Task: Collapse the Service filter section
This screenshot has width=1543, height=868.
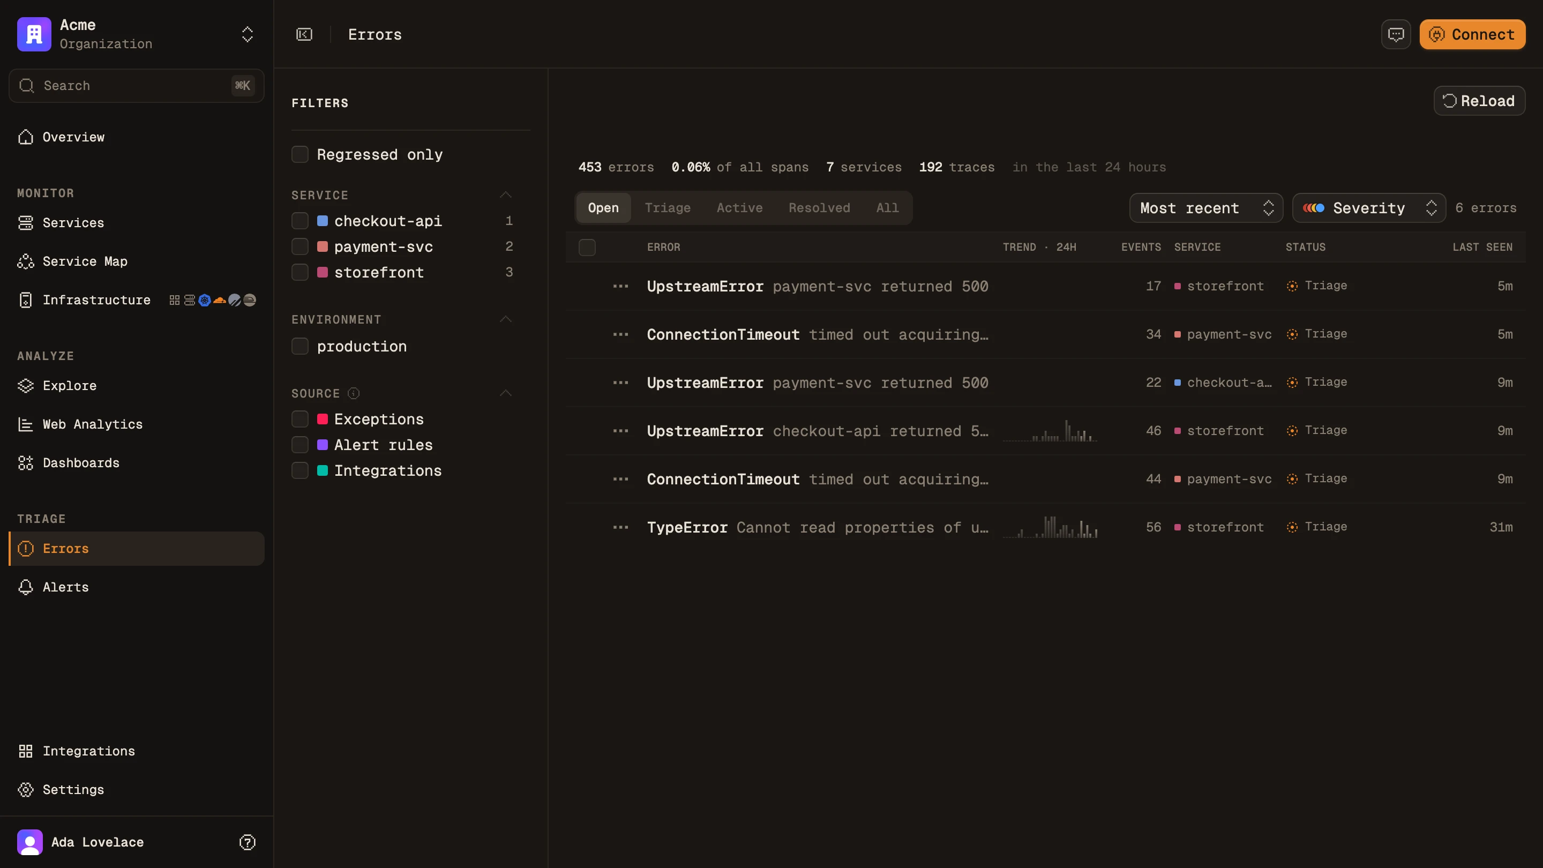Action: (506, 195)
